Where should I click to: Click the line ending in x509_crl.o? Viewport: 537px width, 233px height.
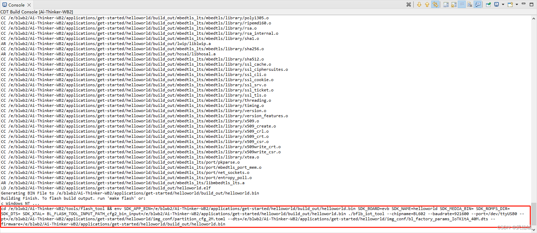tap(135, 131)
